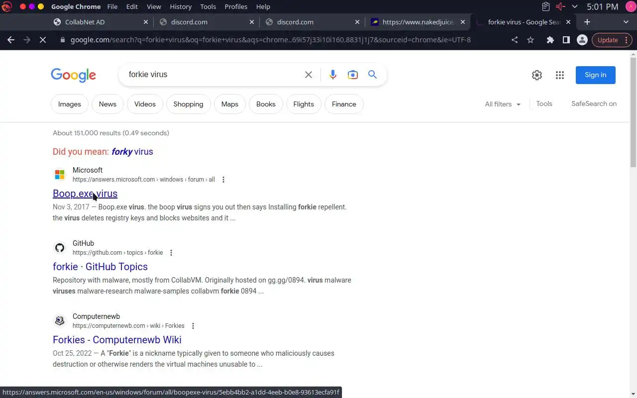
Task: Share this page icon in address bar
Action: [x=515, y=40]
